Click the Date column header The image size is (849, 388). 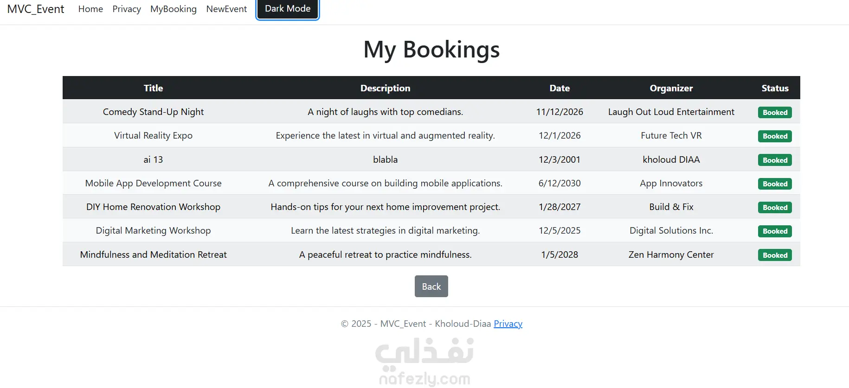pyautogui.click(x=560, y=88)
